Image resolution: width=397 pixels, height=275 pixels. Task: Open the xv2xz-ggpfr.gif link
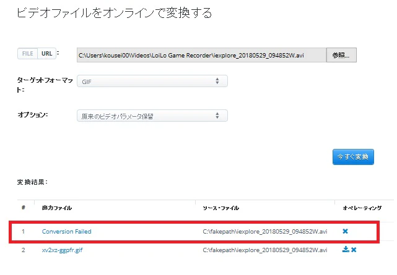(63, 250)
